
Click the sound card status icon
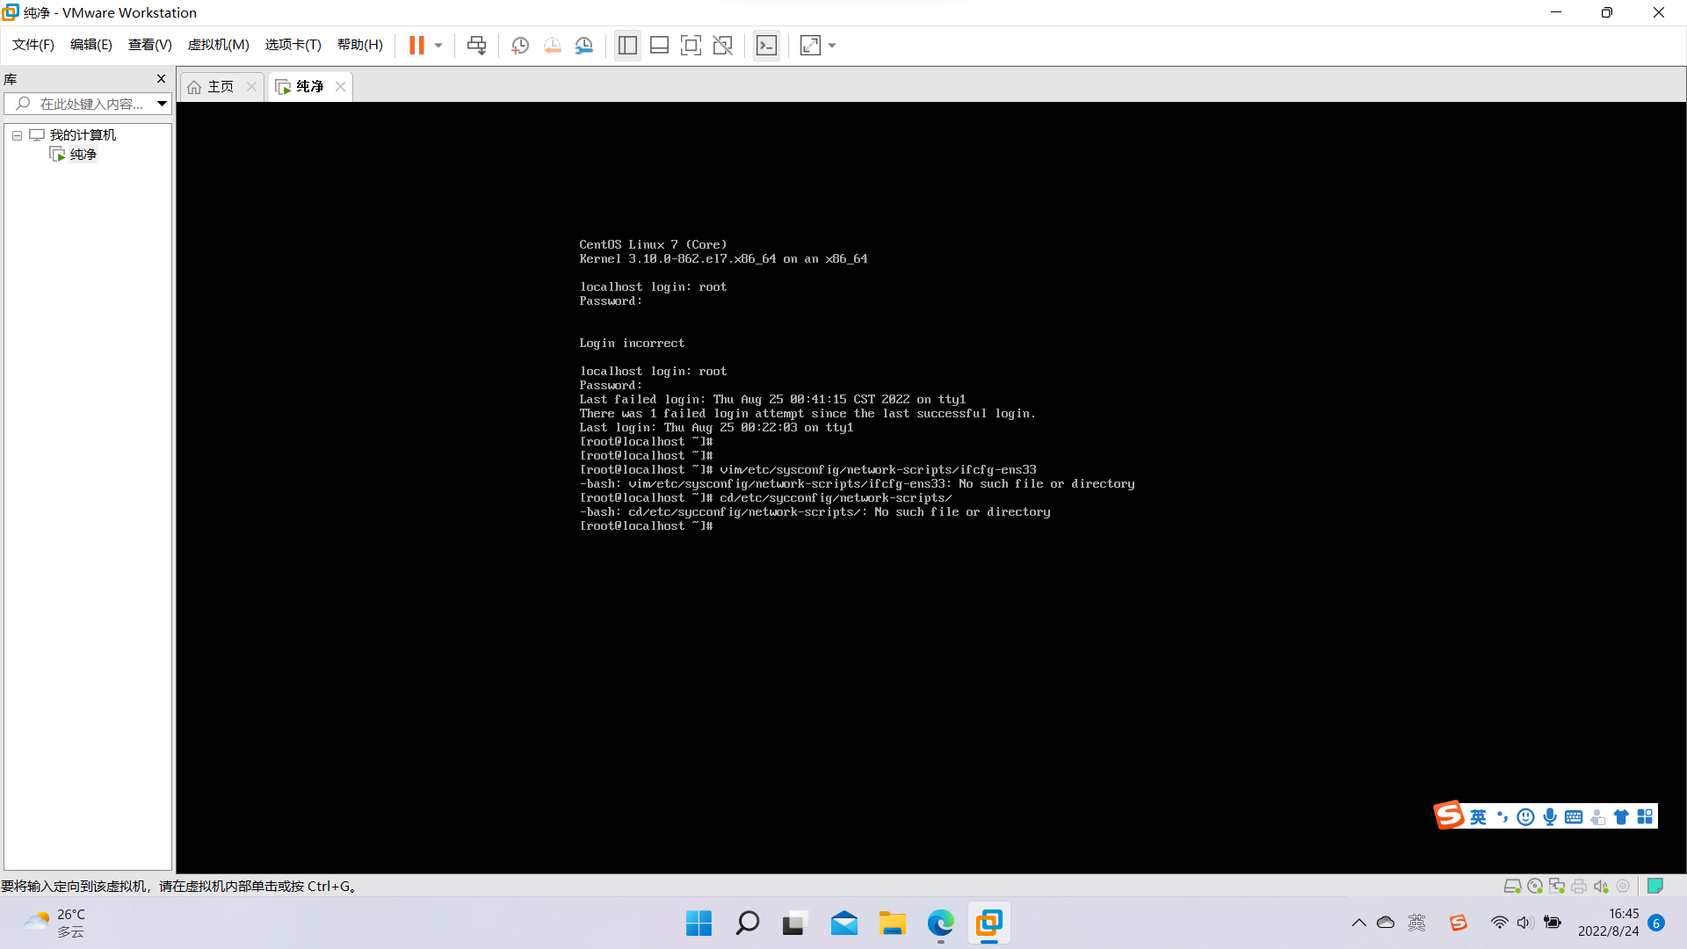pyautogui.click(x=1601, y=887)
